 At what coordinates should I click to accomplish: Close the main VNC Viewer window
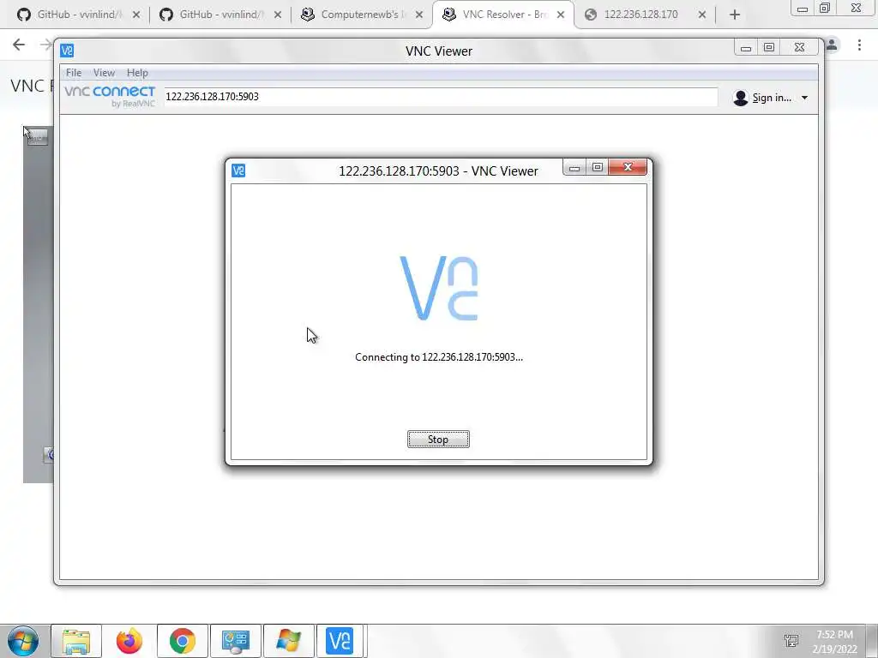coord(800,48)
